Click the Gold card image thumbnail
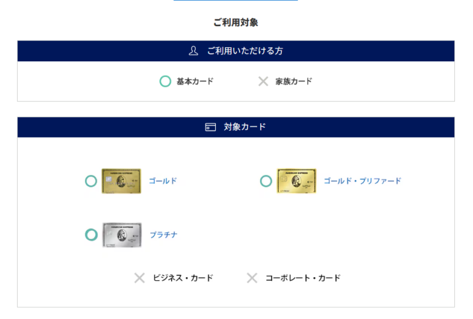 121,181
